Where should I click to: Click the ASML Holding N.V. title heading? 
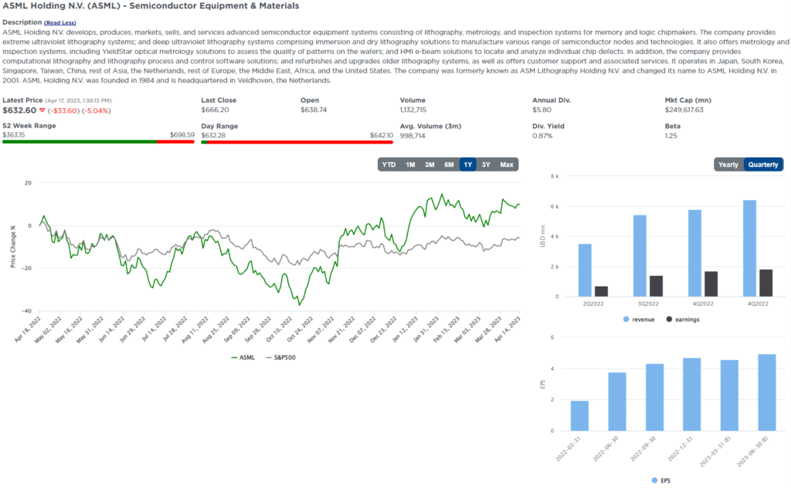tap(151, 6)
